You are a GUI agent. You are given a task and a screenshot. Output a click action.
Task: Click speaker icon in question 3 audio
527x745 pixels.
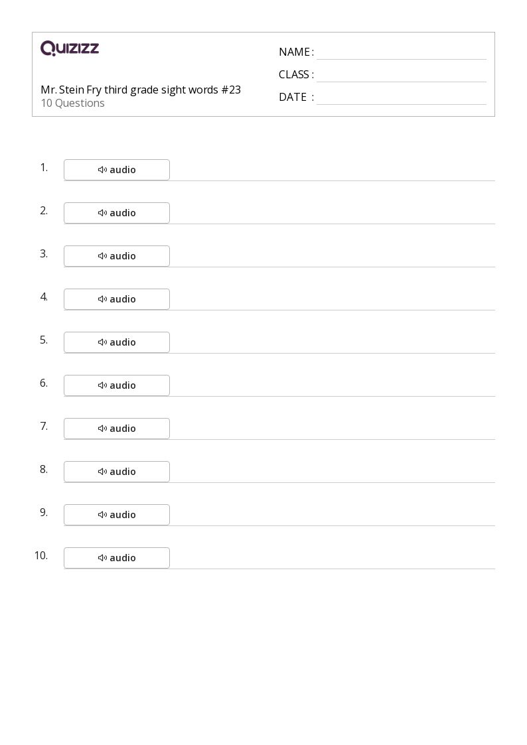[102, 256]
